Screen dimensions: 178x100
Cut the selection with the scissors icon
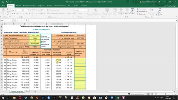8,9
